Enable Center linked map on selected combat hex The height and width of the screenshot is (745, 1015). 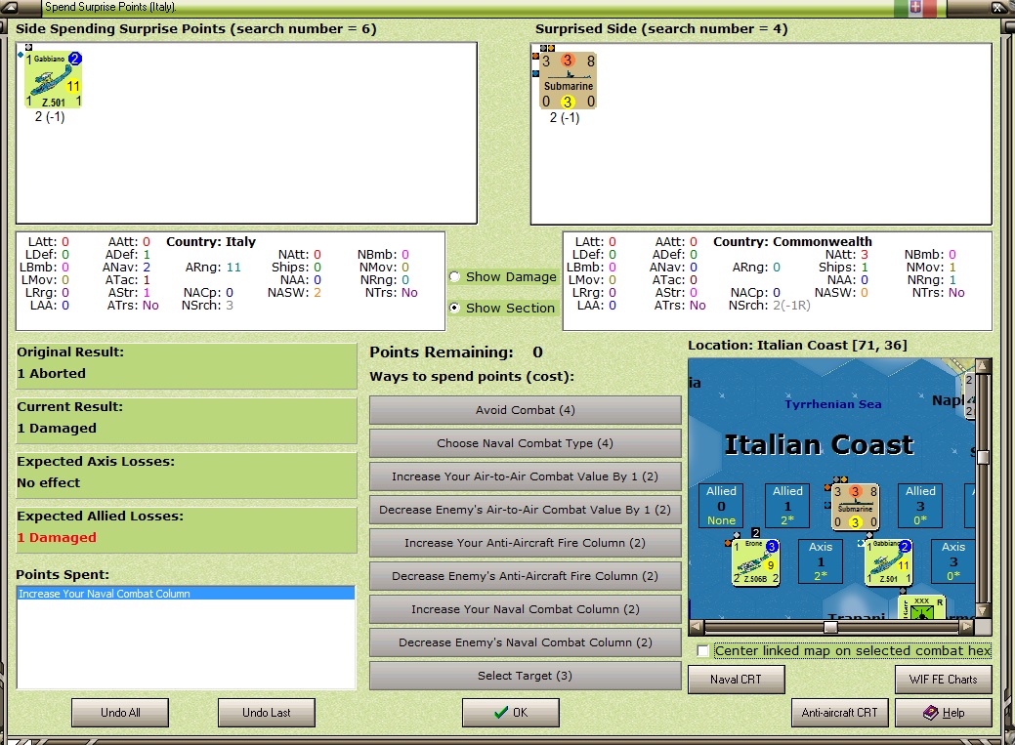pos(703,650)
